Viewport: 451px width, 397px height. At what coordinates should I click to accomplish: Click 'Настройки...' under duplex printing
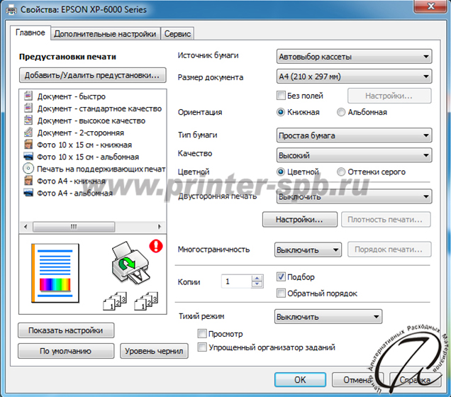click(300, 219)
